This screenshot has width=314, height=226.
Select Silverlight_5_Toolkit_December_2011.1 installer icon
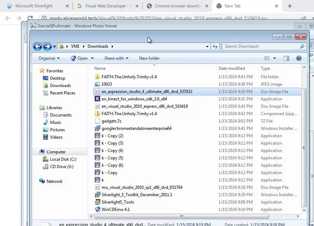click(x=97, y=195)
